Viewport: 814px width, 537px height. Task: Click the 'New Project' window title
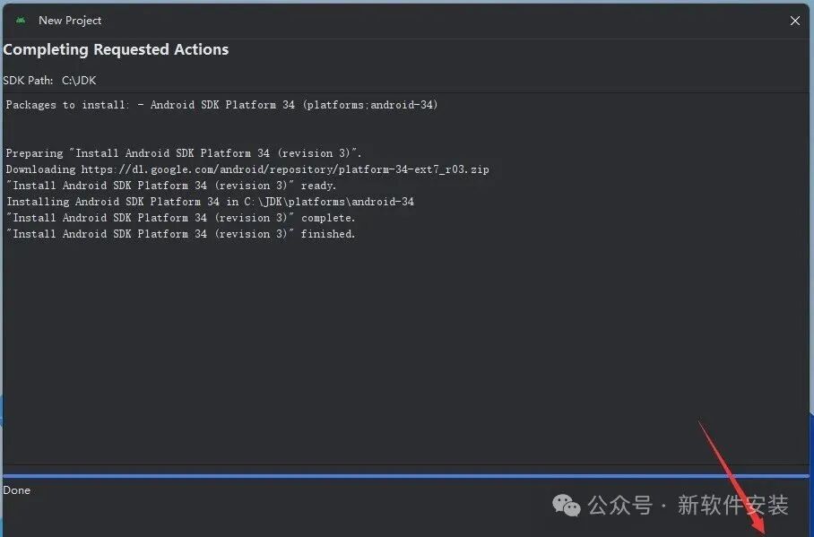[70, 21]
